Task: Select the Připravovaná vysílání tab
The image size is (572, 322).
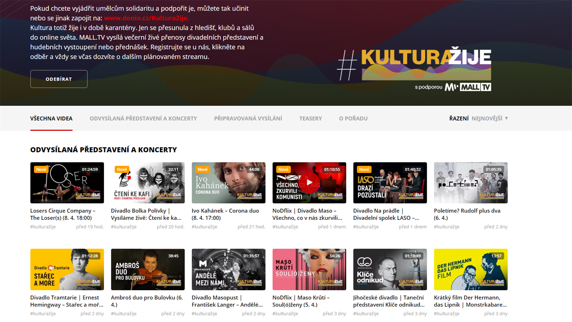Action: coord(248,118)
